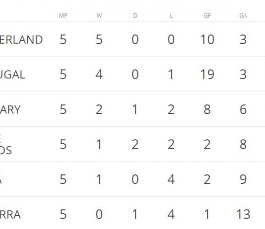
Task: Click the goals-against value 9
Action: point(243,179)
